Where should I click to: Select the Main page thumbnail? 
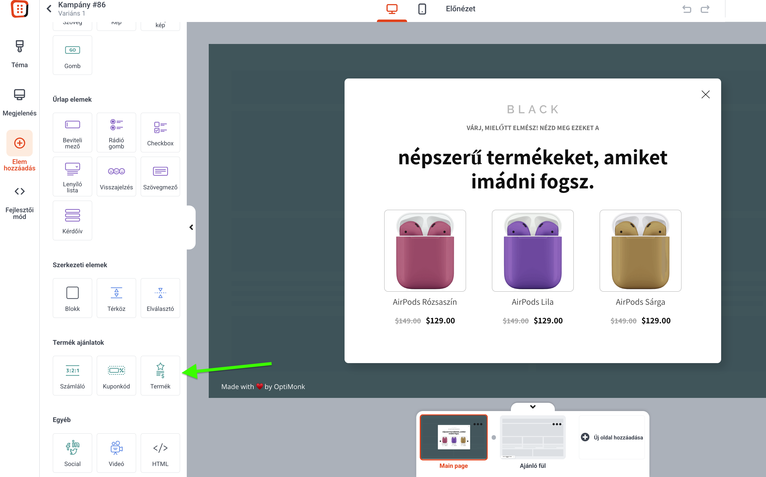[x=453, y=437]
